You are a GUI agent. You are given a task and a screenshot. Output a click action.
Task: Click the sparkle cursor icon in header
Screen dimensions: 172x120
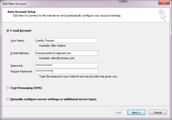point(162,15)
